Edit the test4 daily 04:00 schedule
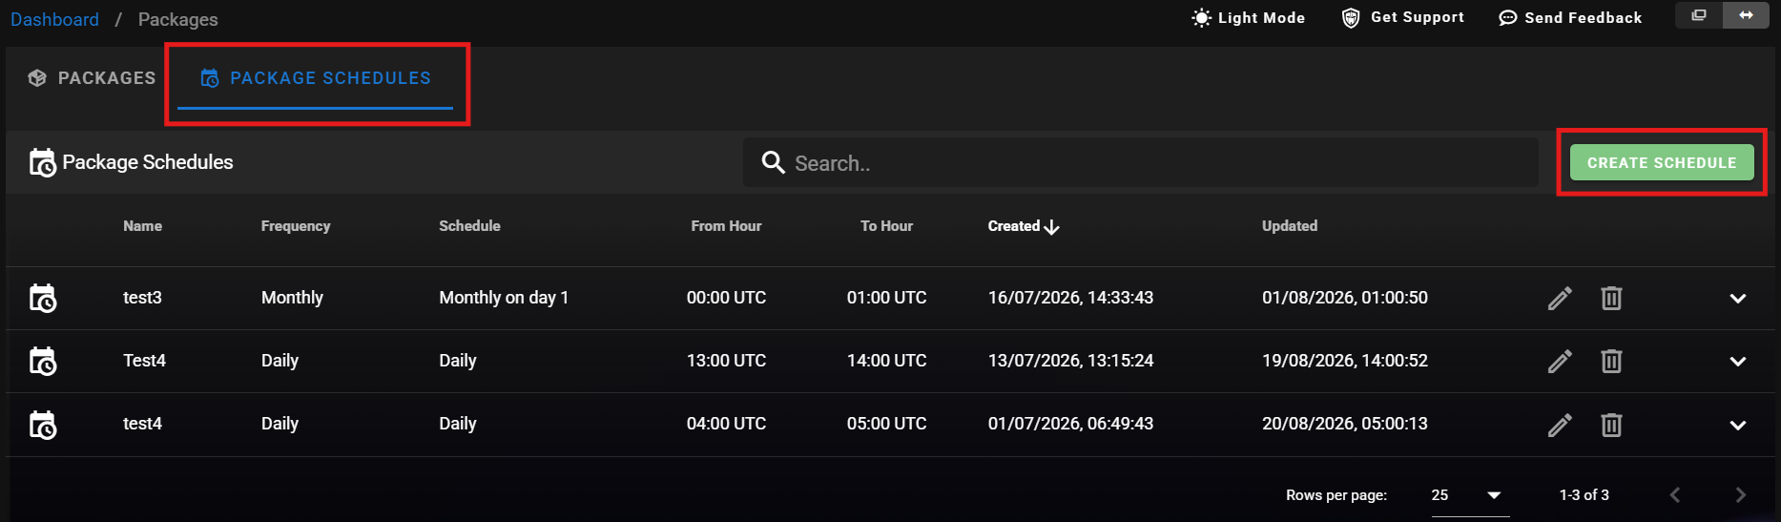Image resolution: width=1781 pixels, height=522 pixels. [x=1560, y=425]
